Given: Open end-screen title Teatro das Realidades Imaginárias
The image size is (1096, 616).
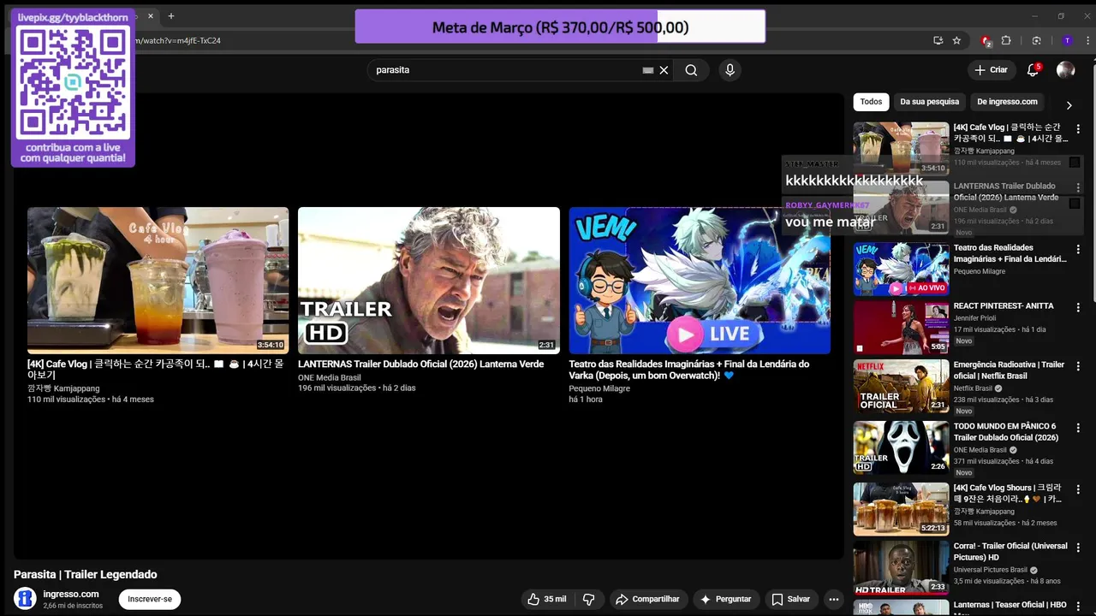Looking at the screenshot, I should point(689,370).
